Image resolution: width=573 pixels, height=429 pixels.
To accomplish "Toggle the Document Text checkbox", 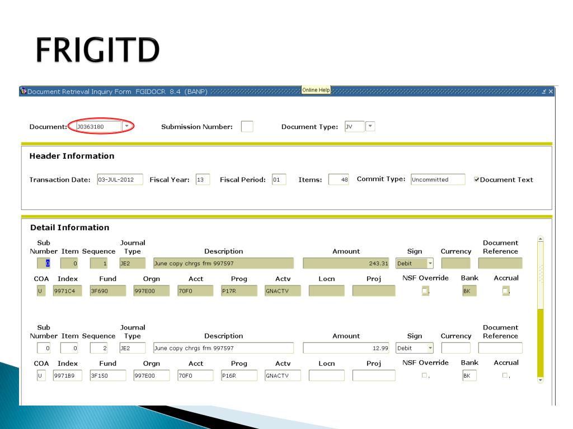I will coord(477,179).
